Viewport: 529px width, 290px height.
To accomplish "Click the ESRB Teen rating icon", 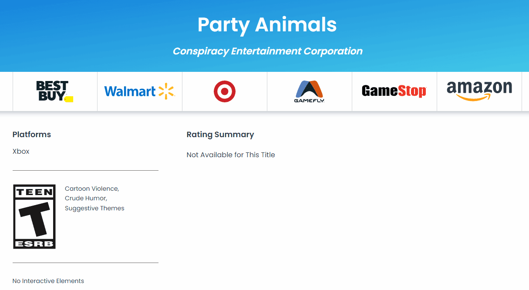I will 34,216.
